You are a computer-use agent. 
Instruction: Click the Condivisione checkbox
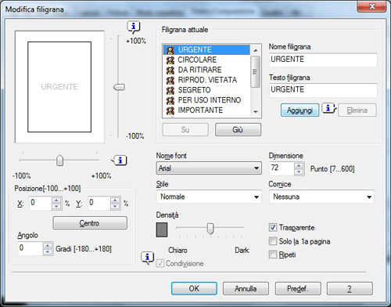160,263
